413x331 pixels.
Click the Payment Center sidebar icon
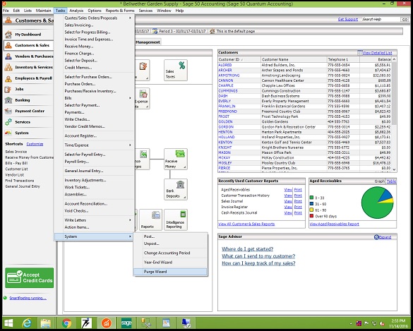[8, 111]
